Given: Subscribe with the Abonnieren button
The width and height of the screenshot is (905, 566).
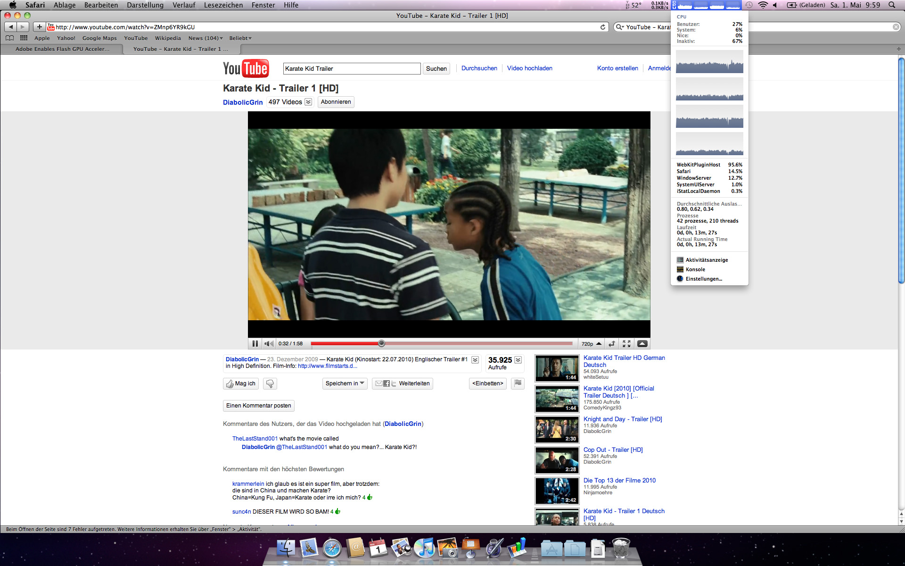Looking at the screenshot, I should pyautogui.click(x=336, y=102).
